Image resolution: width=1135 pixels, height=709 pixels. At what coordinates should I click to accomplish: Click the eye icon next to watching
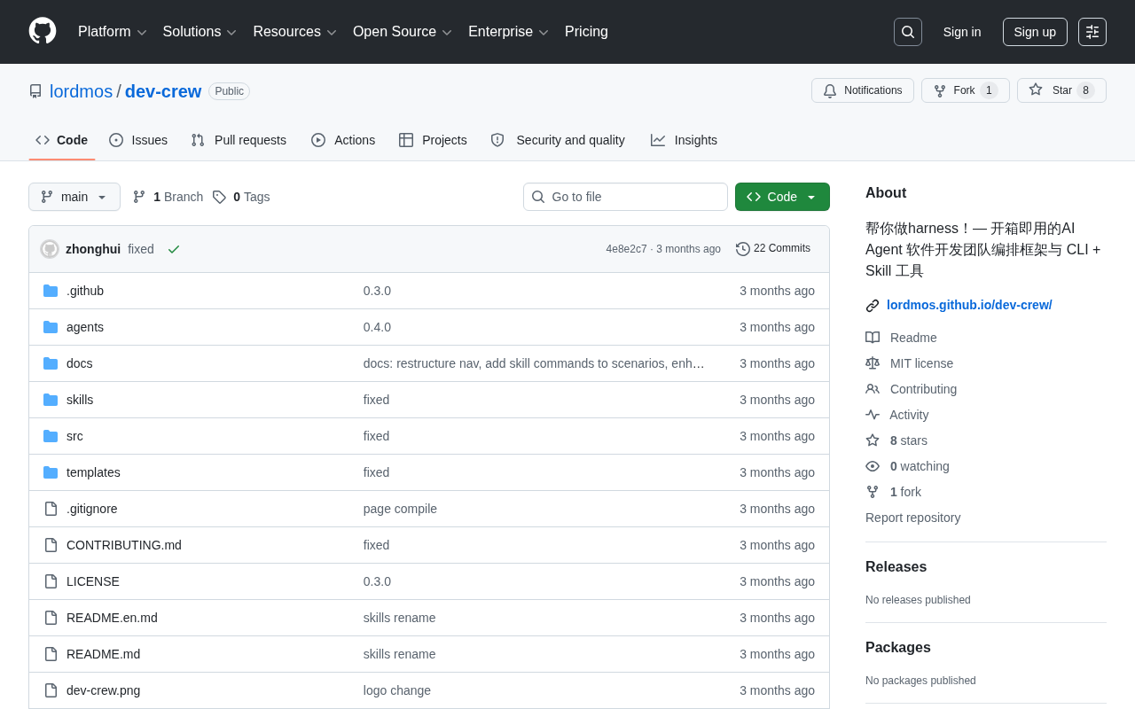873,466
